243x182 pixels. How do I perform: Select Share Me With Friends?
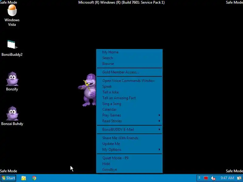[x=129, y=138]
